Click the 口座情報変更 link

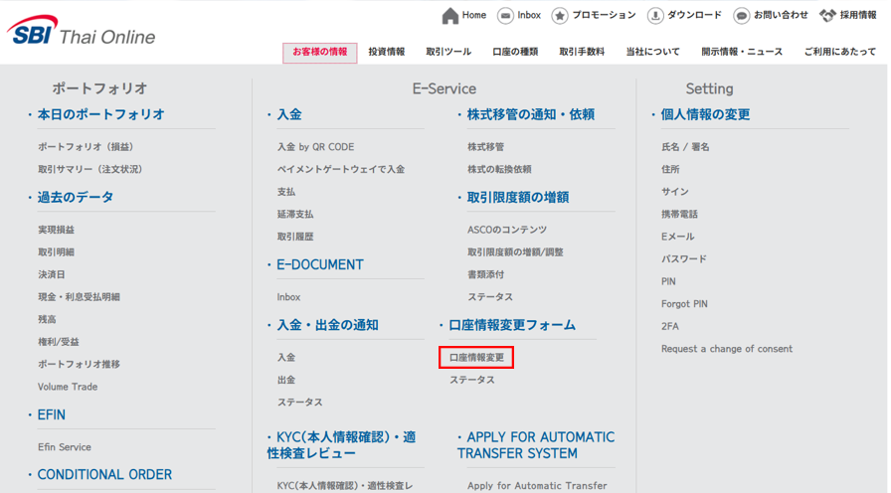click(x=476, y=357)
